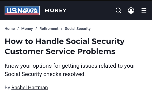
Task: Click the slash separator after Home
Action: pos(18,29)
